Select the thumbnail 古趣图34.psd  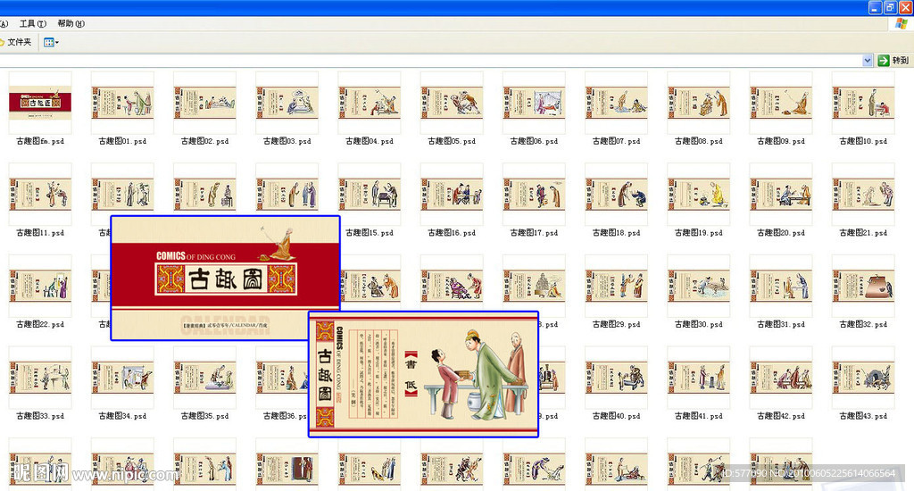[x=122, y=378]
